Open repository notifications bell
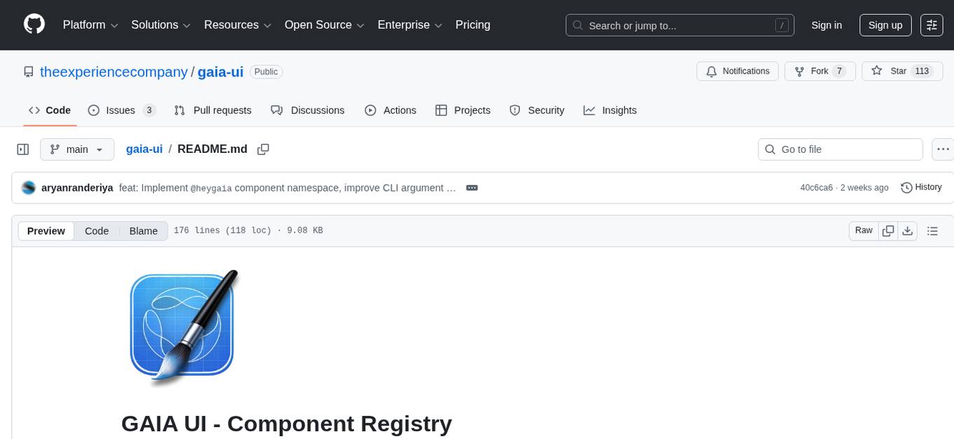Screen dimensions: 954x439 pos(737,71)
